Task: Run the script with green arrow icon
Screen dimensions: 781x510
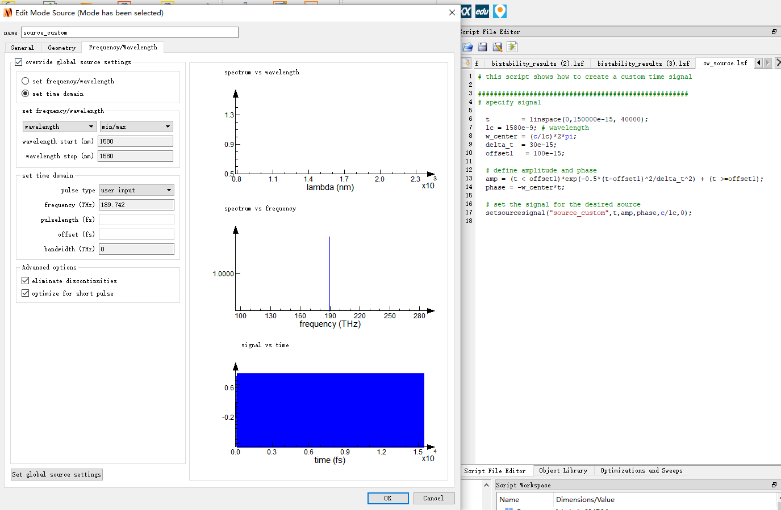Action: click(512, 47)
